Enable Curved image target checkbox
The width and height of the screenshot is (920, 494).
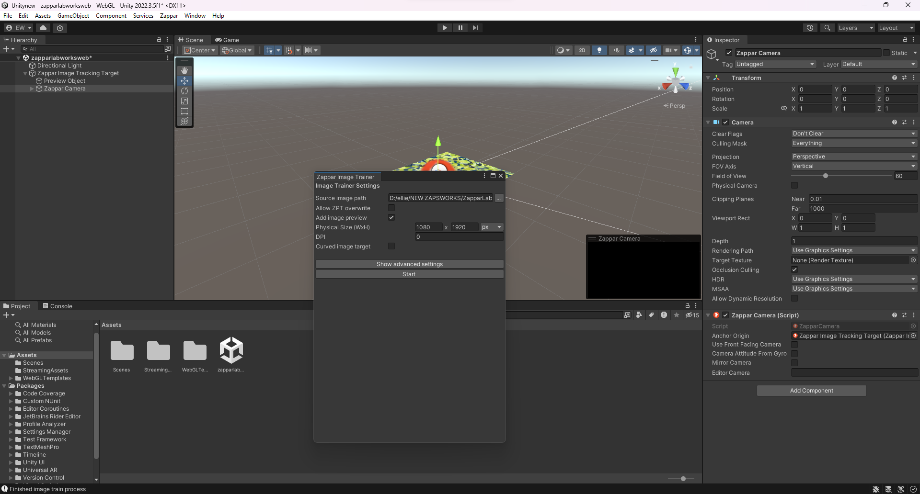[391, 246]
